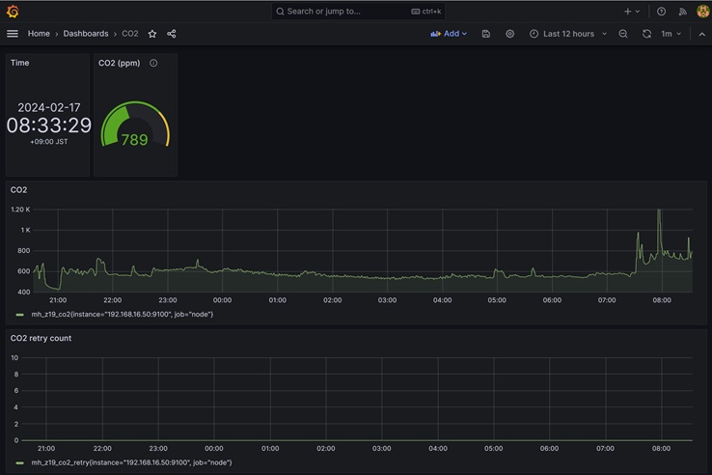The image size is (712, 475).
Task: Expand the Add panel dropdown
Action: [x=449, y=34]
